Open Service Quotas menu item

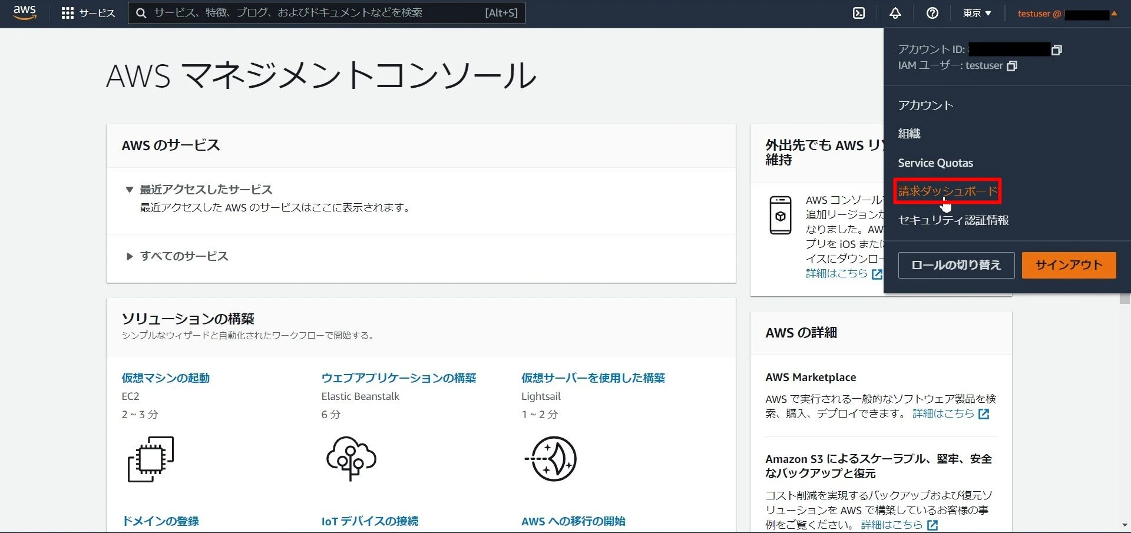(x=935, y=163)
